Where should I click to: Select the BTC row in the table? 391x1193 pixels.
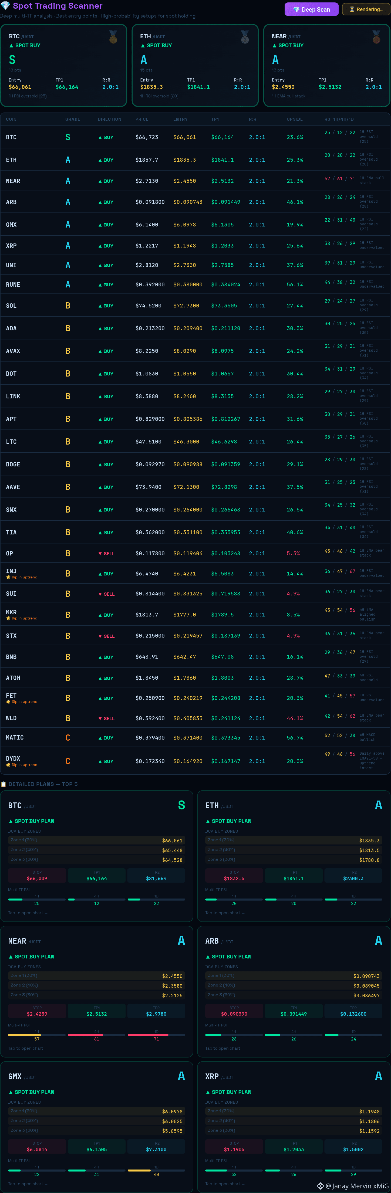[x=195, y=137]
